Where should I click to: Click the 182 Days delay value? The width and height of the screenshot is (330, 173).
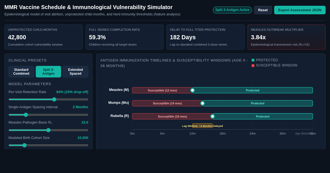[x=183, y=37]
